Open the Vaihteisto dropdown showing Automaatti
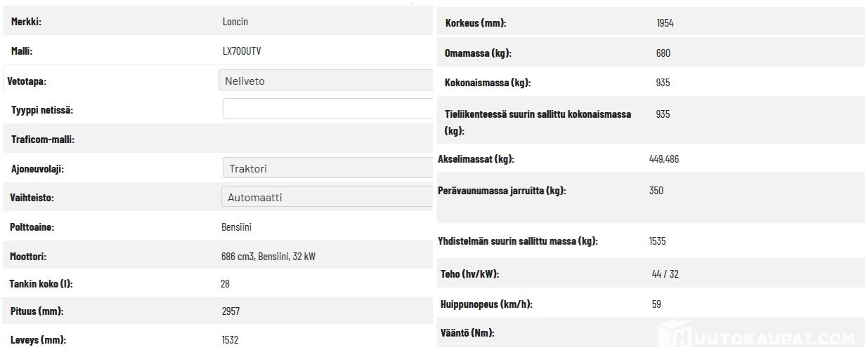Image resolution: width=865 pixels, height=359 pixels. tap(327, 197)
